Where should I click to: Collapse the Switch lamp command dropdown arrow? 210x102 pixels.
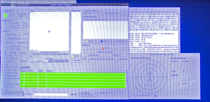click(x=23, y=94)
